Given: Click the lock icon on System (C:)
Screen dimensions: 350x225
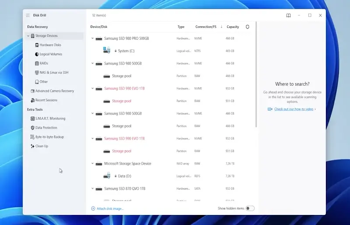Looking at the screenshot, I should (x=115, y=51).
